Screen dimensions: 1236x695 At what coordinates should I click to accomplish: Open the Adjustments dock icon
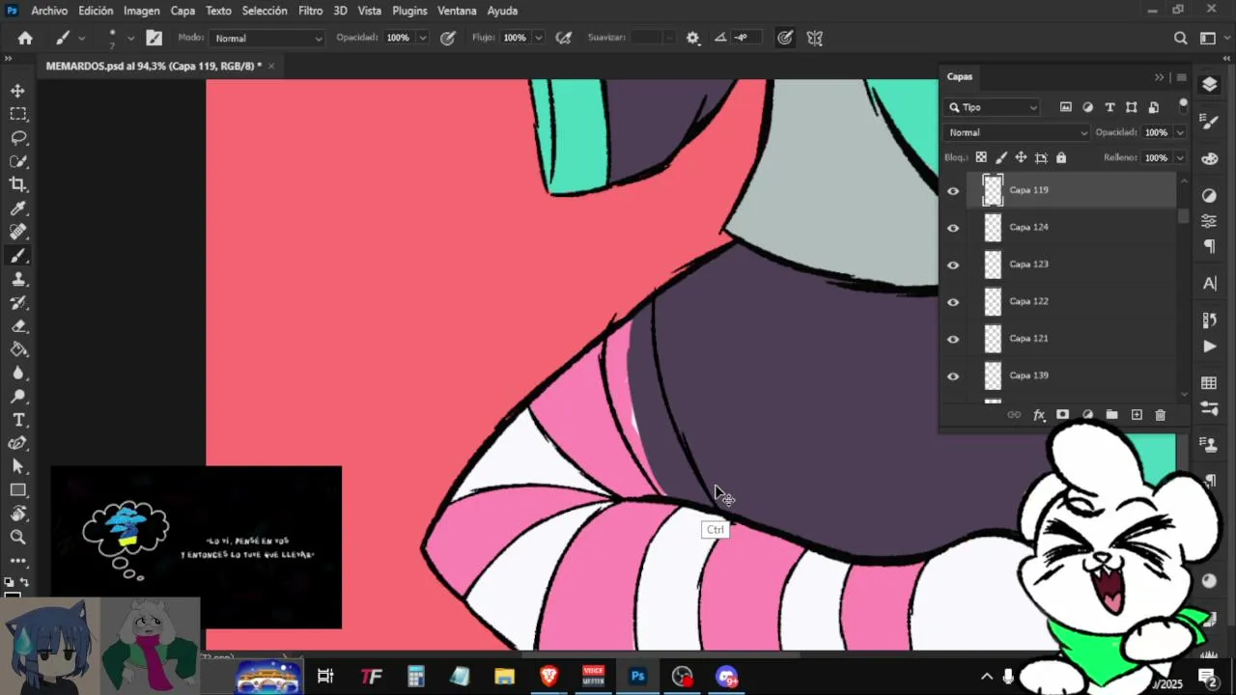1209,196
